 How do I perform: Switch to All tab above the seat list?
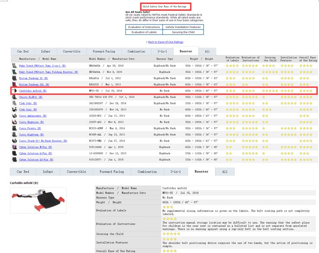click(207, 51)
